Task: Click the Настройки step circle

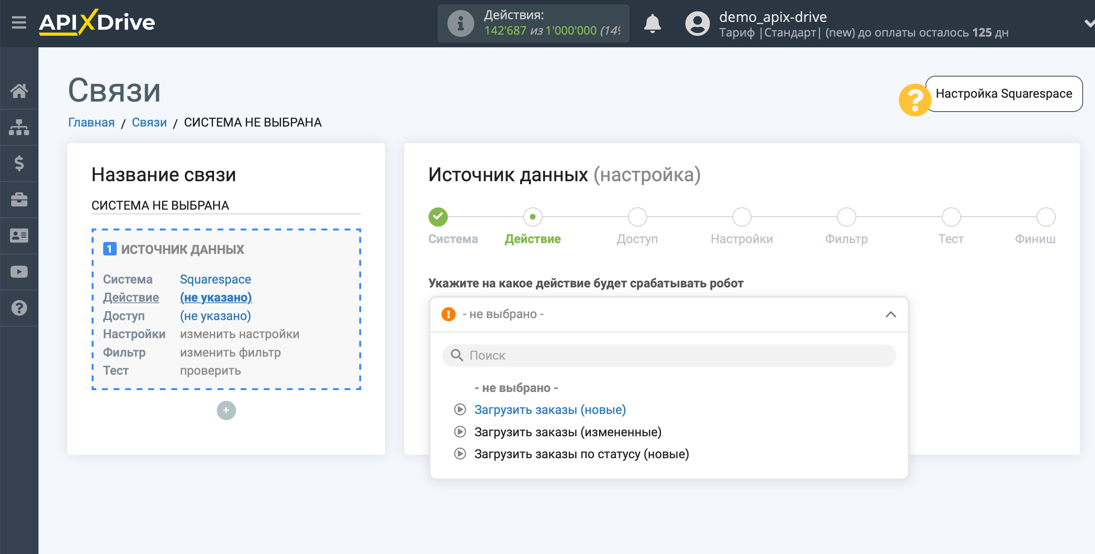Action: (x=742, y=217)
